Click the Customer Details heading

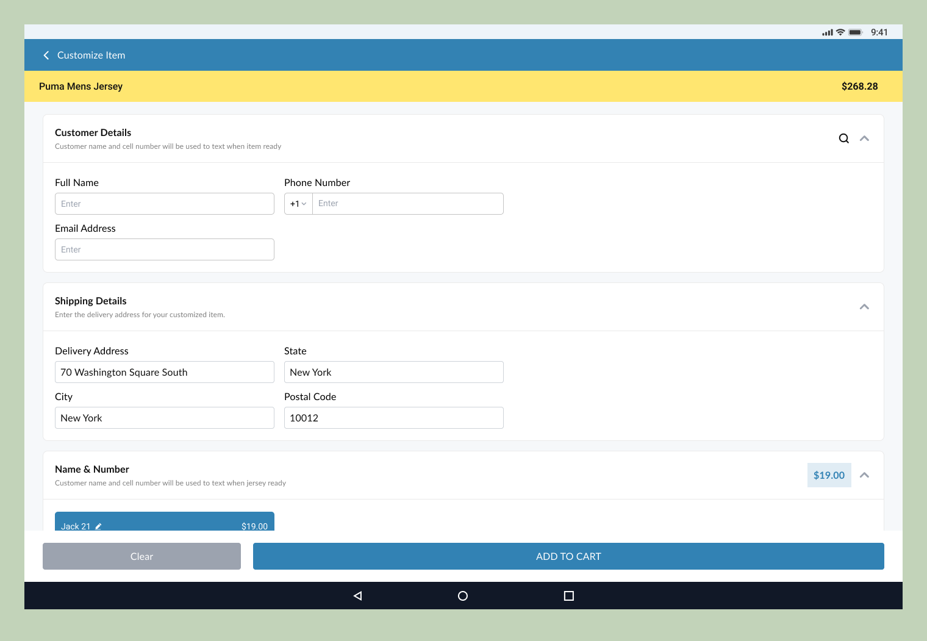[93, 132]
